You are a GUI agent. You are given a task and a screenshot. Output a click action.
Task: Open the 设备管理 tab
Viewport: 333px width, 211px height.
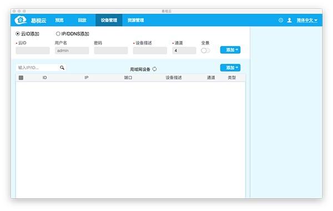click(x=109, y=20)
